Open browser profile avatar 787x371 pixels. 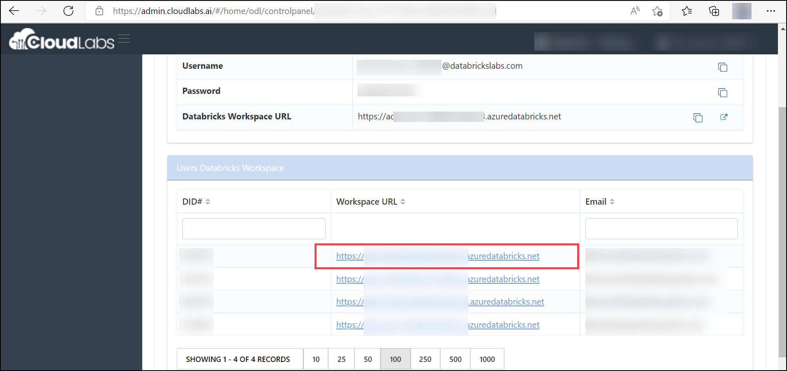click(x=742, y=11)
